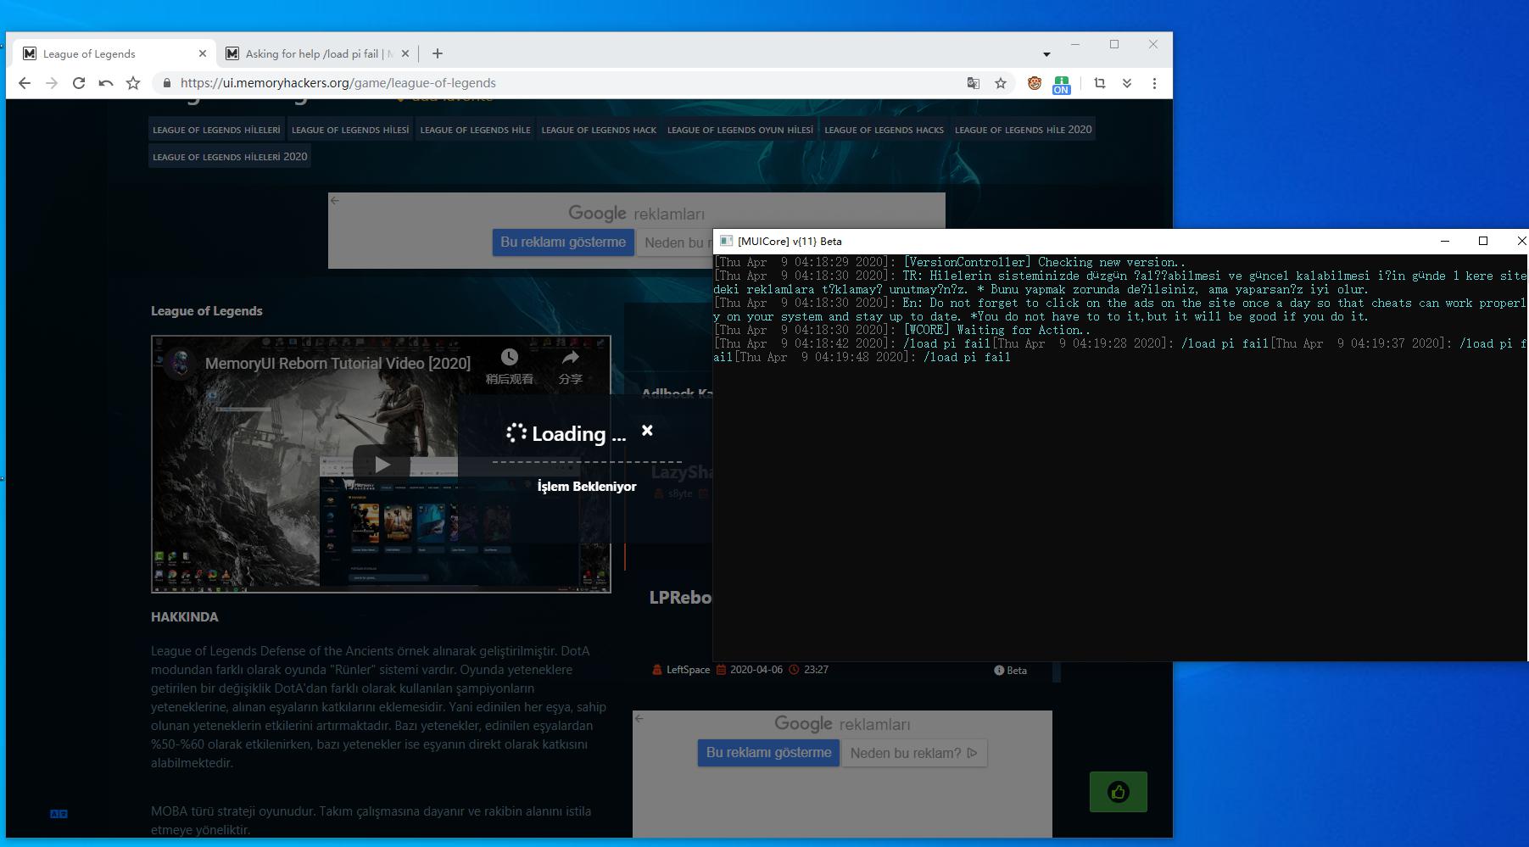The image size is (1529, 847).
Task: Click the League of Legends section heading
Action: click(207, 311)
